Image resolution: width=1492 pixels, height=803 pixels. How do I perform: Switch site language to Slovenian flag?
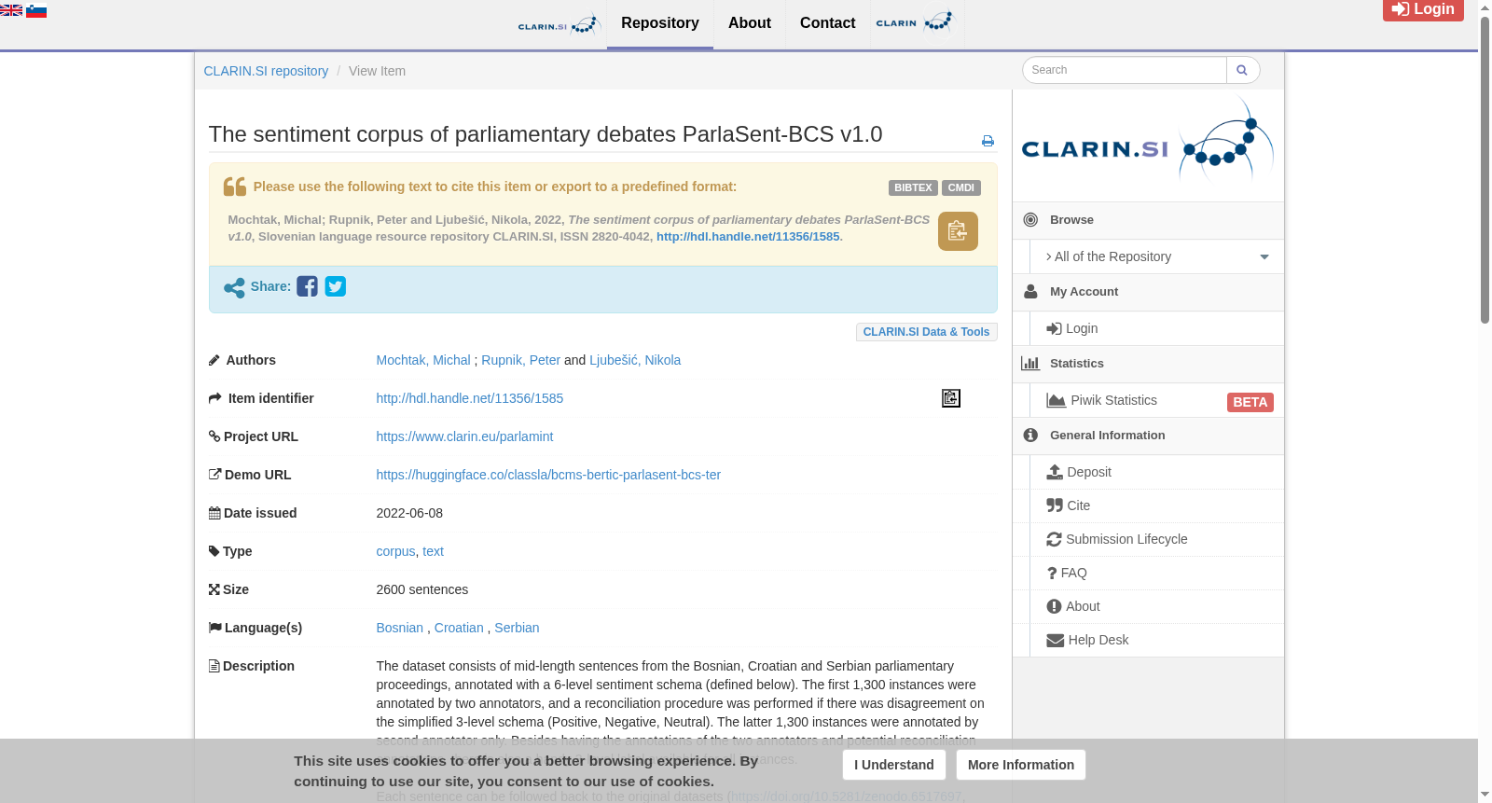(x=36, y=10)
